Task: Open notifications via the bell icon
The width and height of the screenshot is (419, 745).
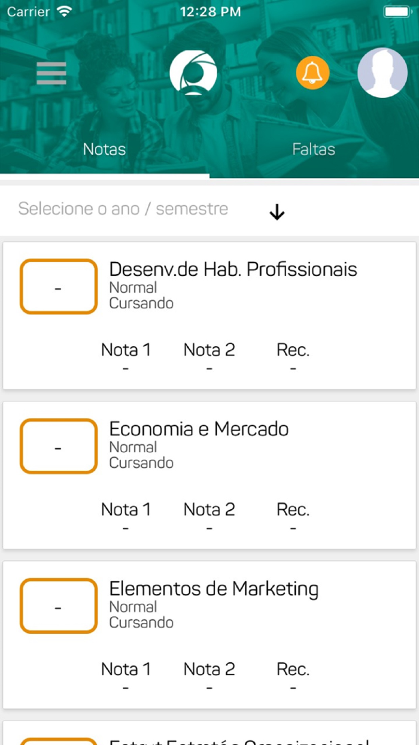Action: click(x=312, y=72)
